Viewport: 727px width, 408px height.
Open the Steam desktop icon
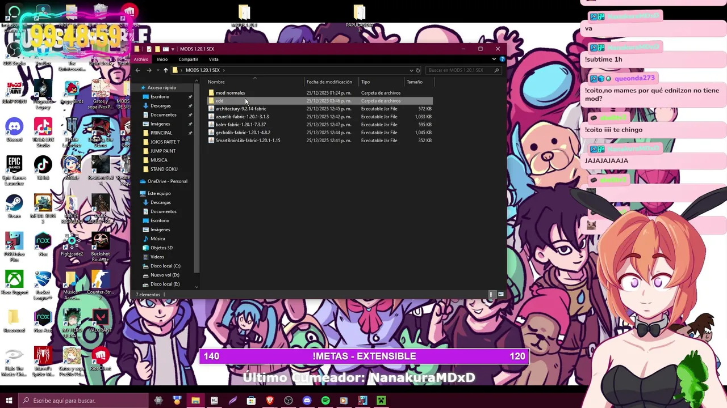pos(14,206)
